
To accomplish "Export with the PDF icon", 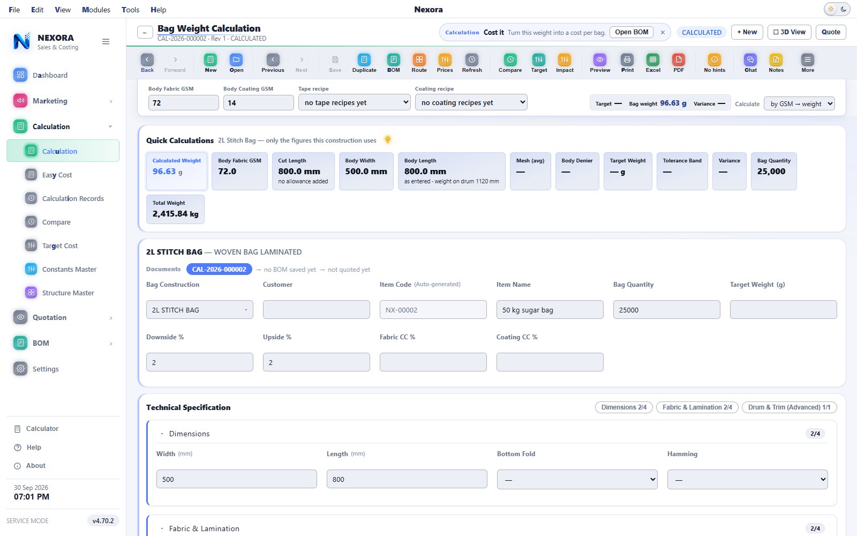I will pyautogui.click(x=679, y=63).
